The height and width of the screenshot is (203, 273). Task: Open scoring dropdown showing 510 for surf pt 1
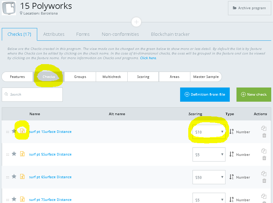[x=209, y=132]
